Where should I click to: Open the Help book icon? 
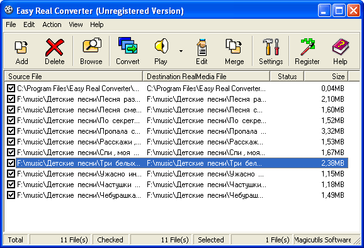(x=341, y=46)
